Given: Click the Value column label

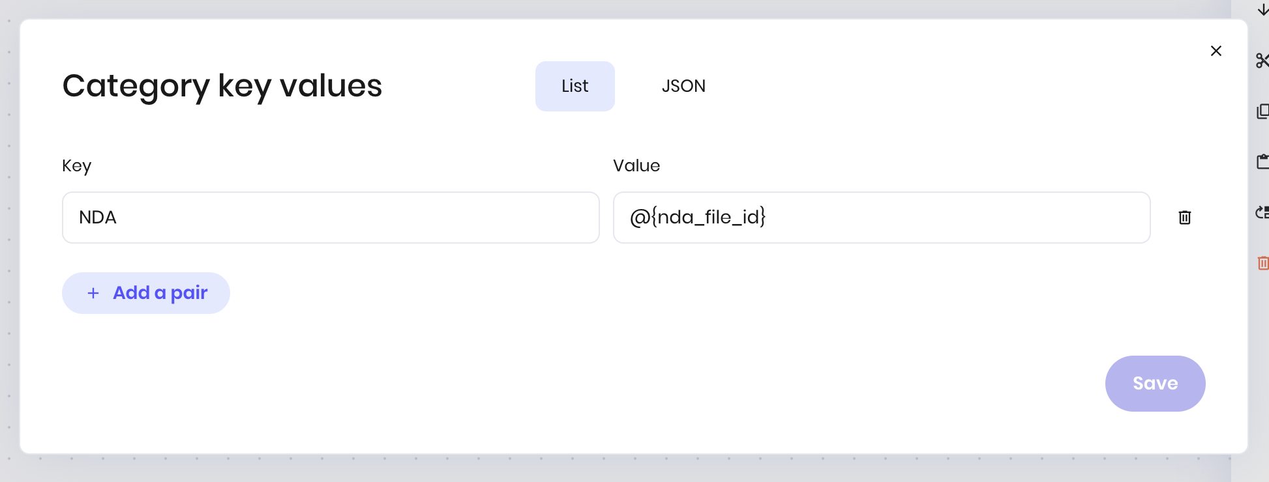Looking at the screenshot, I should pos(636,166).
